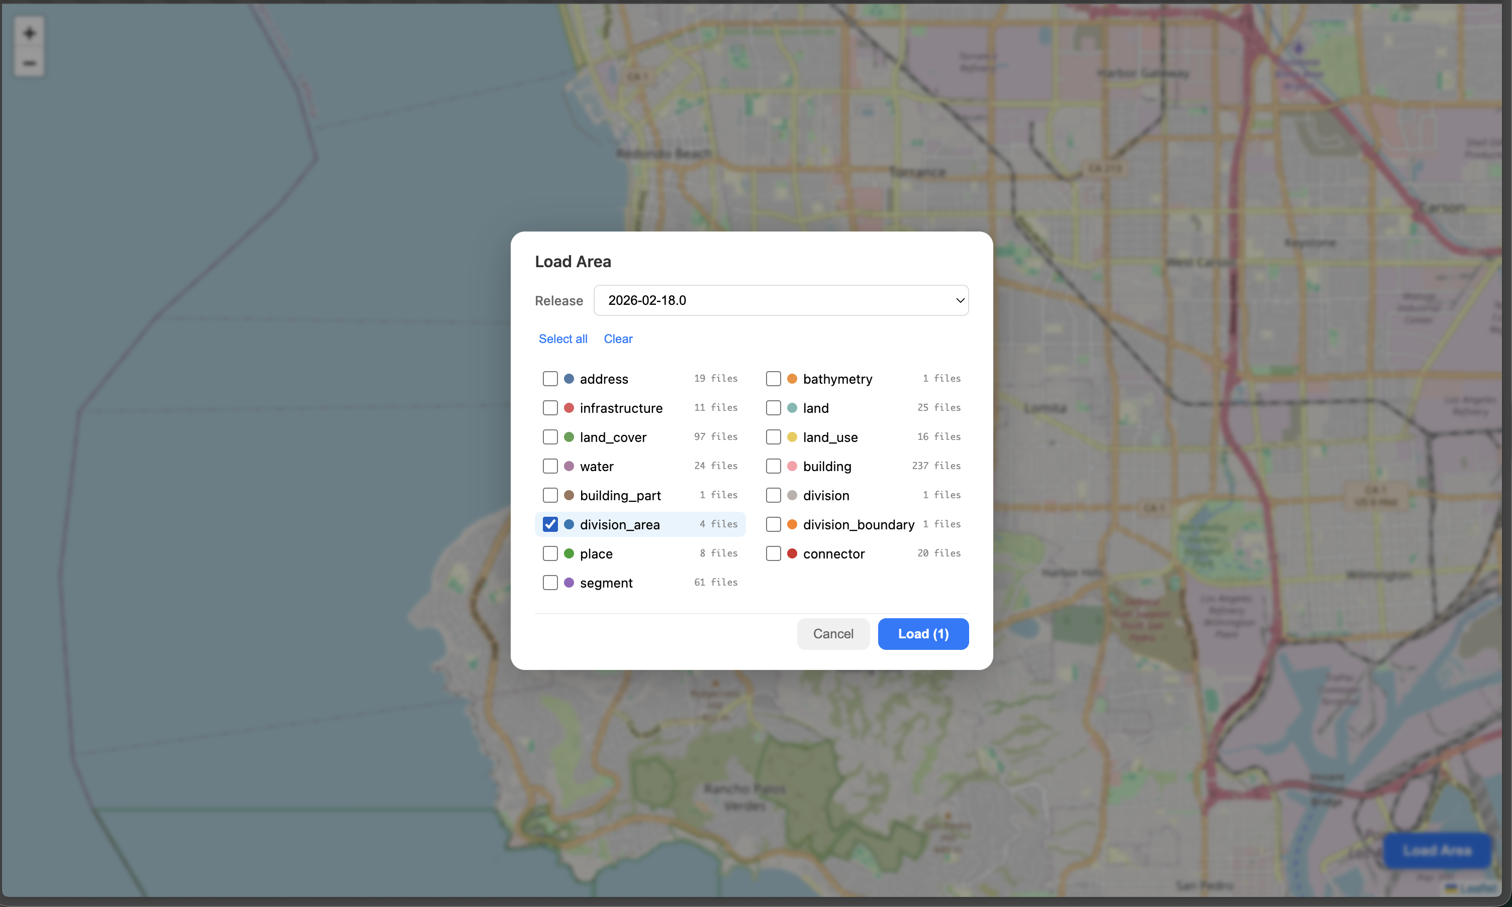Cancel the Load Area dialog
1512x907 pixels.
(x=832, y=634)
